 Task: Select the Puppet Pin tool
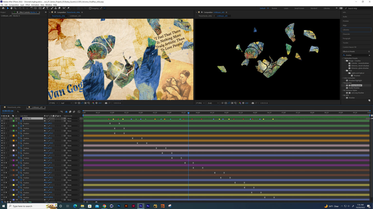click(x=68, y=8)
